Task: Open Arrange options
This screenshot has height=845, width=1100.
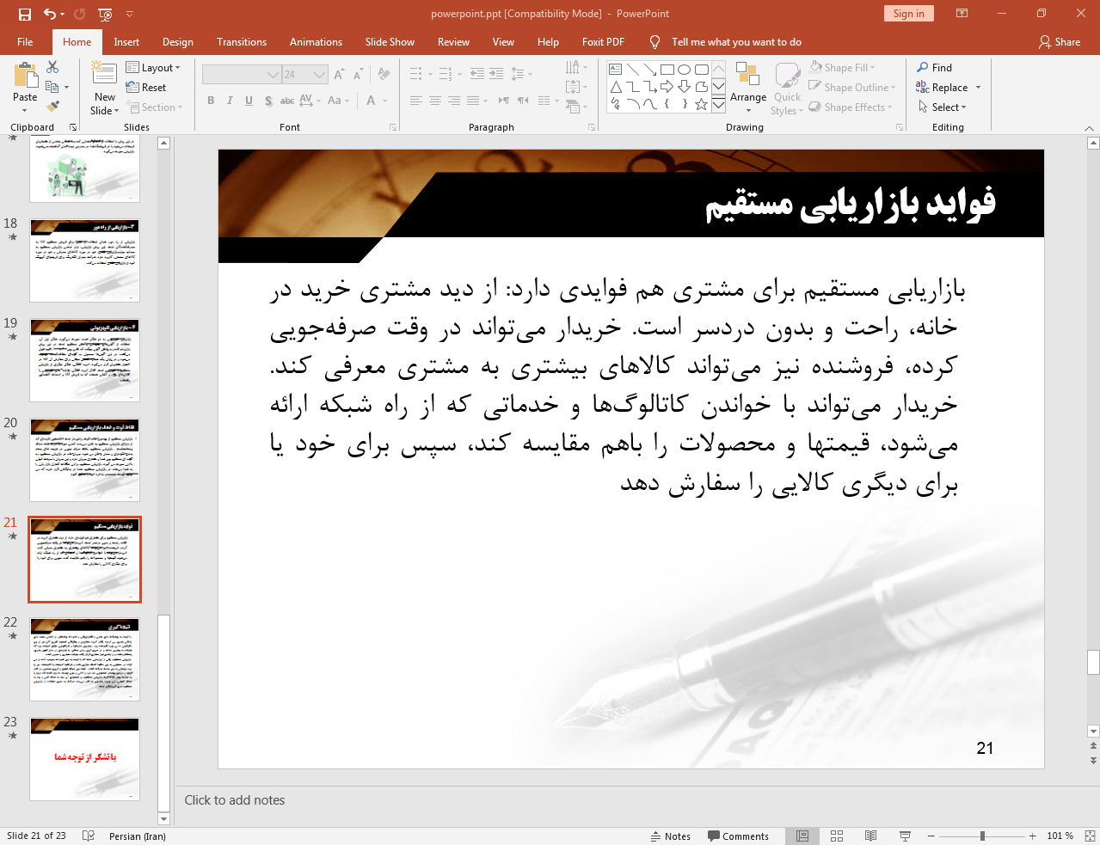Action: click(748, 88)
